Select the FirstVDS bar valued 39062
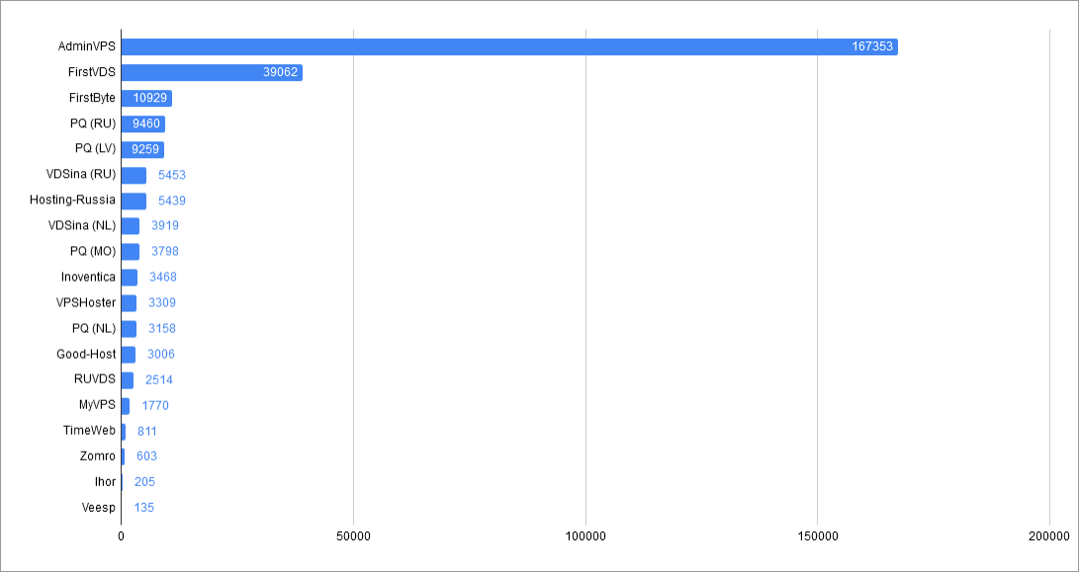Screen dimensions: 1079x572 (x=212, y=72)
